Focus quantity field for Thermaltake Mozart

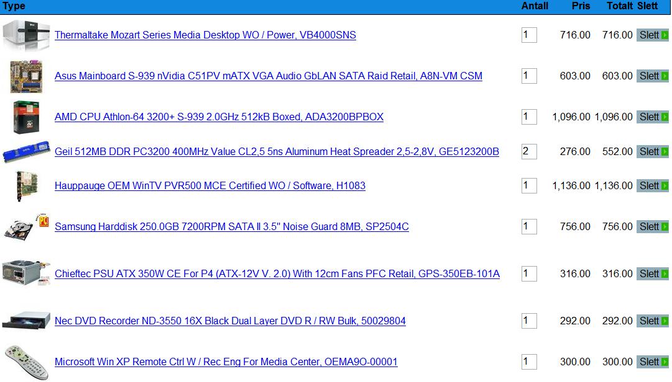[529, 35]
